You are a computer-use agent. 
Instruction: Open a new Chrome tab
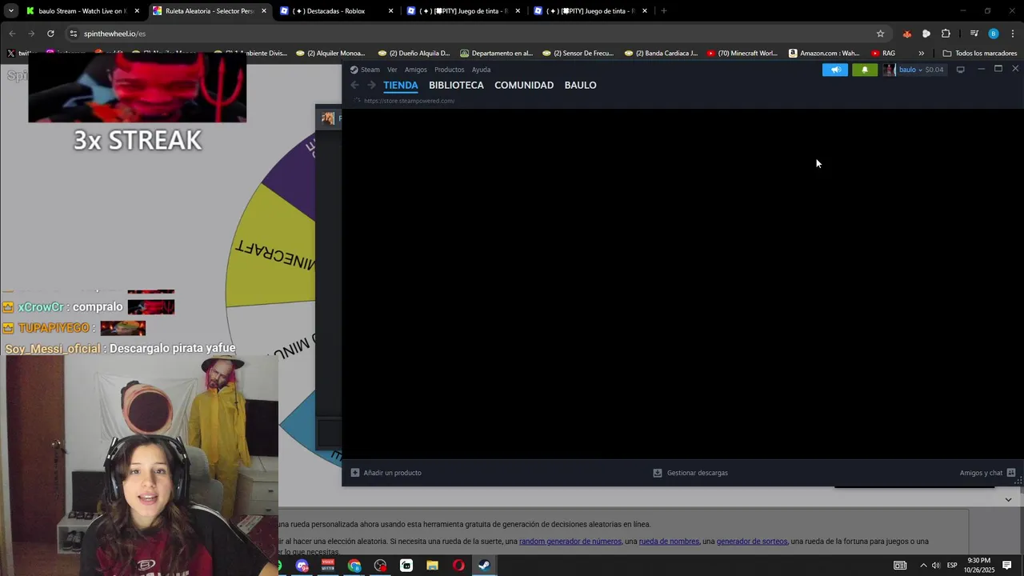(663, 11)
